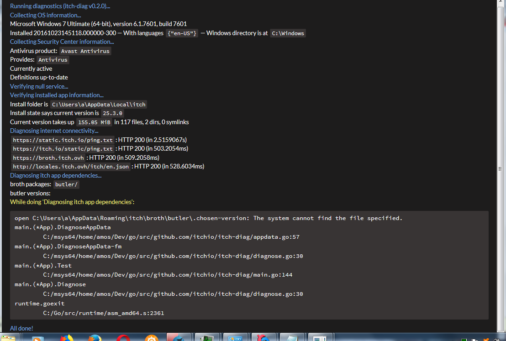Click the 'main.(*App).Test' trace line
506x341 pixels.
pos(43,266)
